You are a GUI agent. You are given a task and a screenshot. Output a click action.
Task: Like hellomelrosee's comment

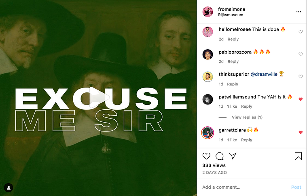[301, 31]
